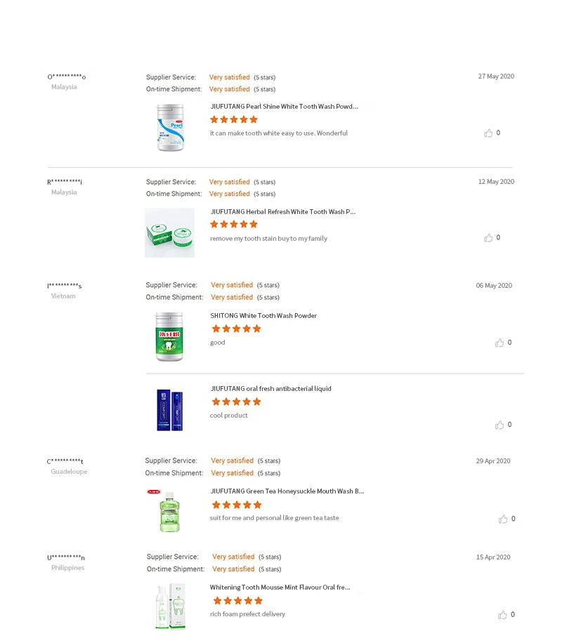562x643 pixels.
Task: View SHITONG green bottle product image
Action: tap(169, 337)
